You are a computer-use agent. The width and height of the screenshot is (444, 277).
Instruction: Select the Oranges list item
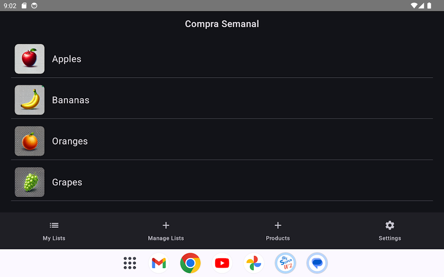pyautogui.click(x=222, y=141)
